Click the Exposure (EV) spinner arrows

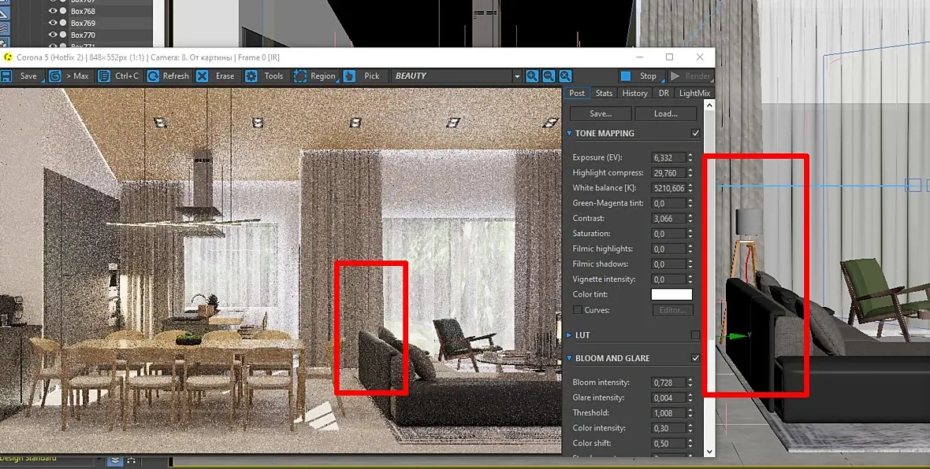point(690,157)
